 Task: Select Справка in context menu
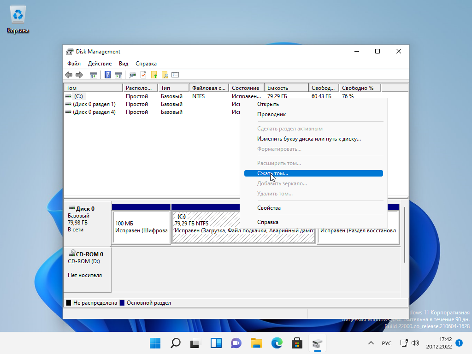(x=313, y=222)
